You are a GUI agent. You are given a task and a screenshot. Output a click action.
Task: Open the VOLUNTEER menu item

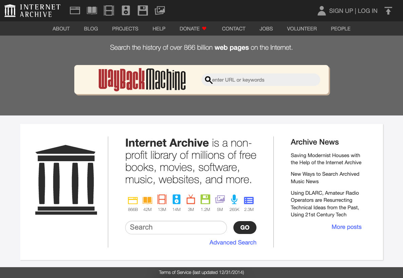[302, 29]
